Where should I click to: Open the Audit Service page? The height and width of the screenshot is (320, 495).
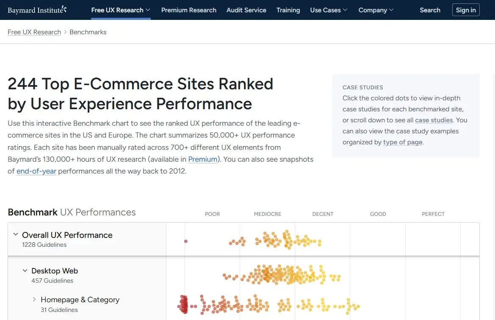[246, 10]
